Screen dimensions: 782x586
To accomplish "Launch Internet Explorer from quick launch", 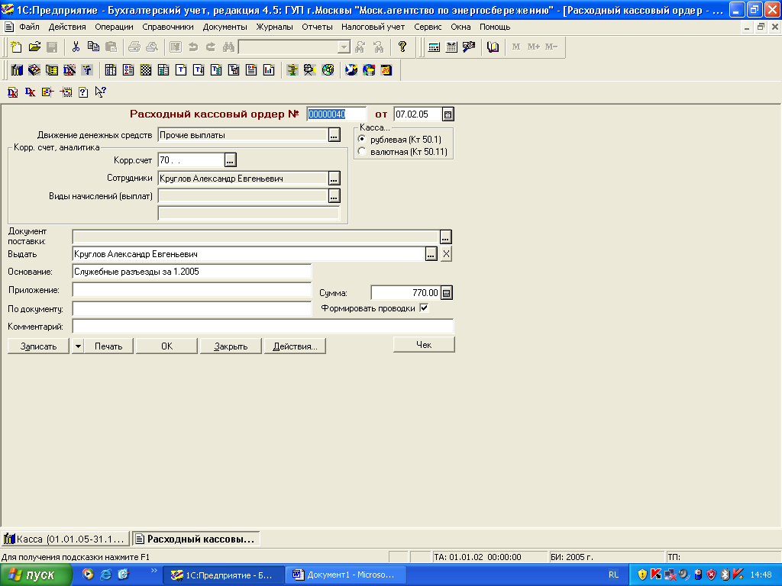I will click(105, 575).
